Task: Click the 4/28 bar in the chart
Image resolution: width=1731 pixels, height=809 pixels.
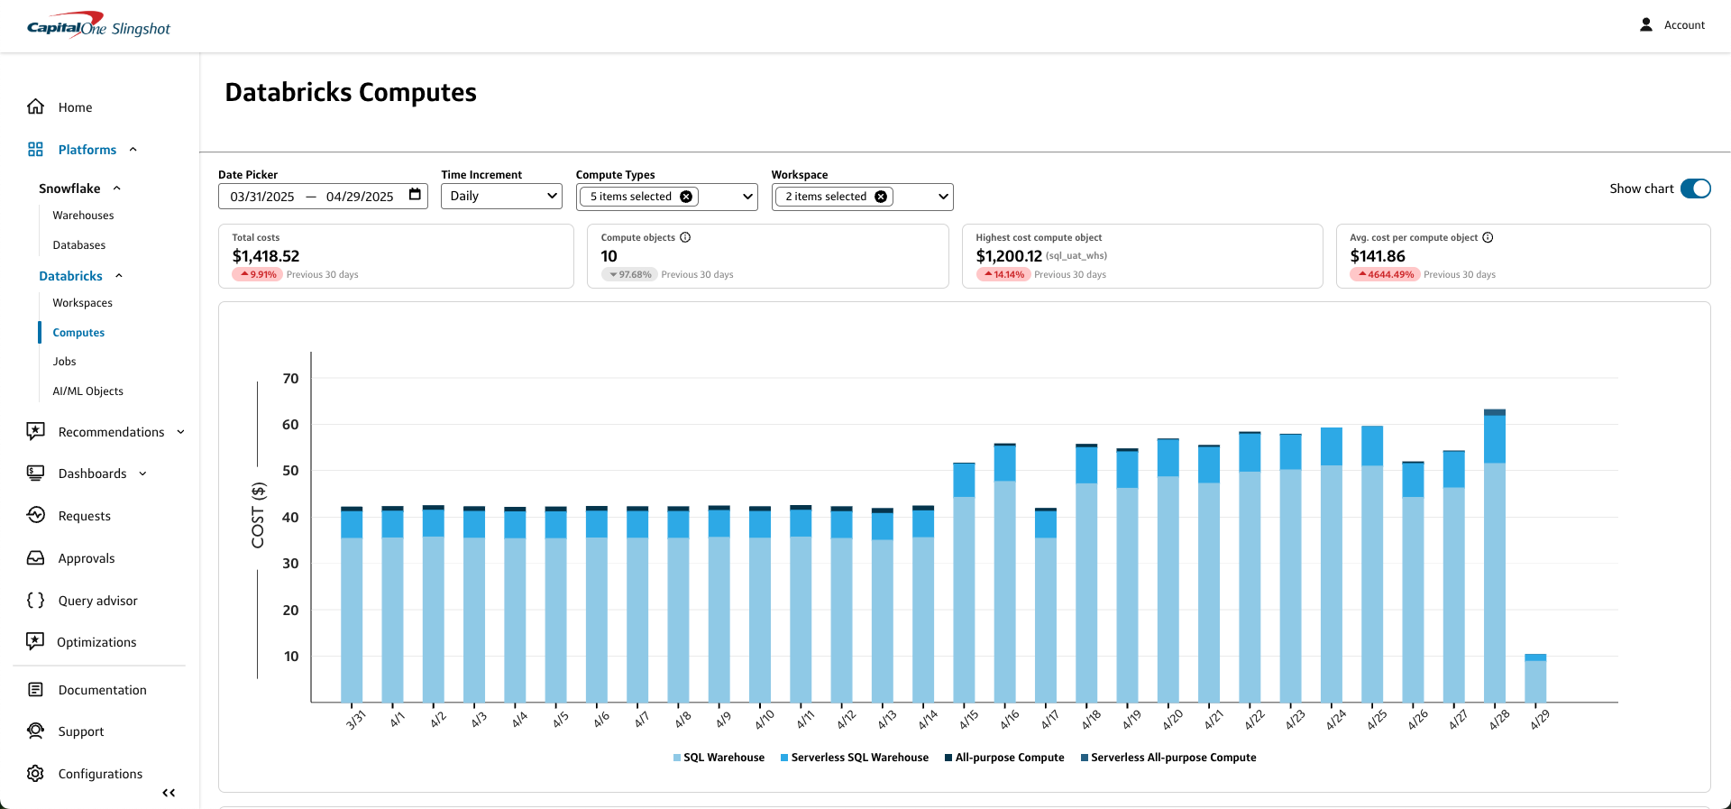Action: pyautogui.click(x=1495, y=556)
